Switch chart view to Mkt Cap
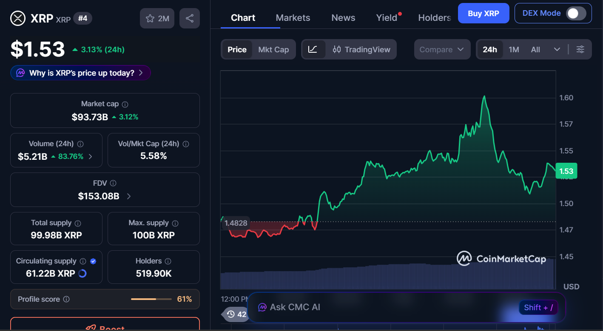 coord(273,49)
